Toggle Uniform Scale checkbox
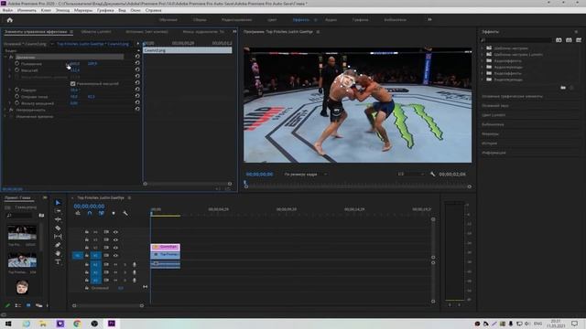 click(x=73, y=83)
